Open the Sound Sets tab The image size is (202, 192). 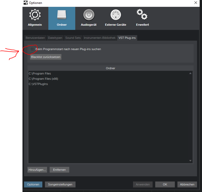point(73,38)
